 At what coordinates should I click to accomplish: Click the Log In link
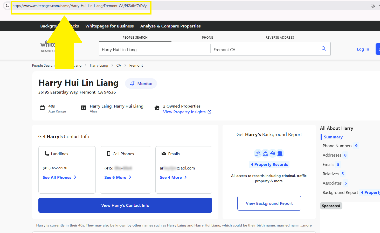pyautogui.click(x=363, y=49)
